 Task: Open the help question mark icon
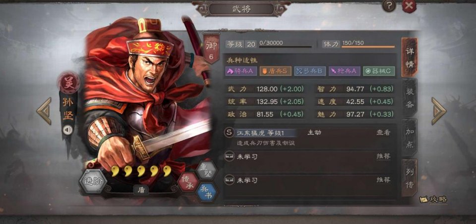[389, 6]
